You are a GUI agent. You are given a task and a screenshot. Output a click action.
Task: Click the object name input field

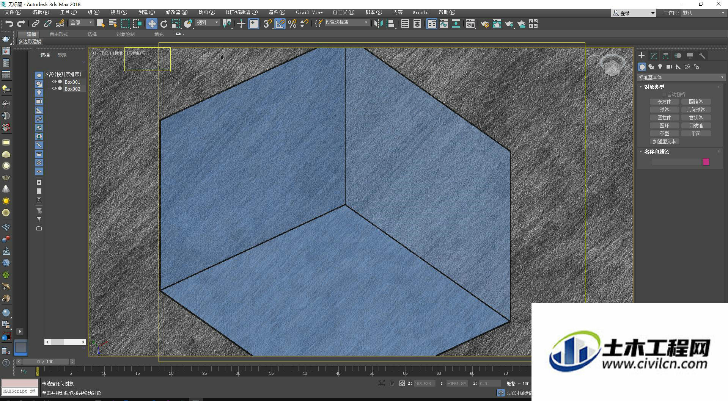677,162
